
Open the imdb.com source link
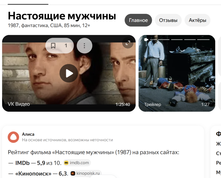pos(77,163)
